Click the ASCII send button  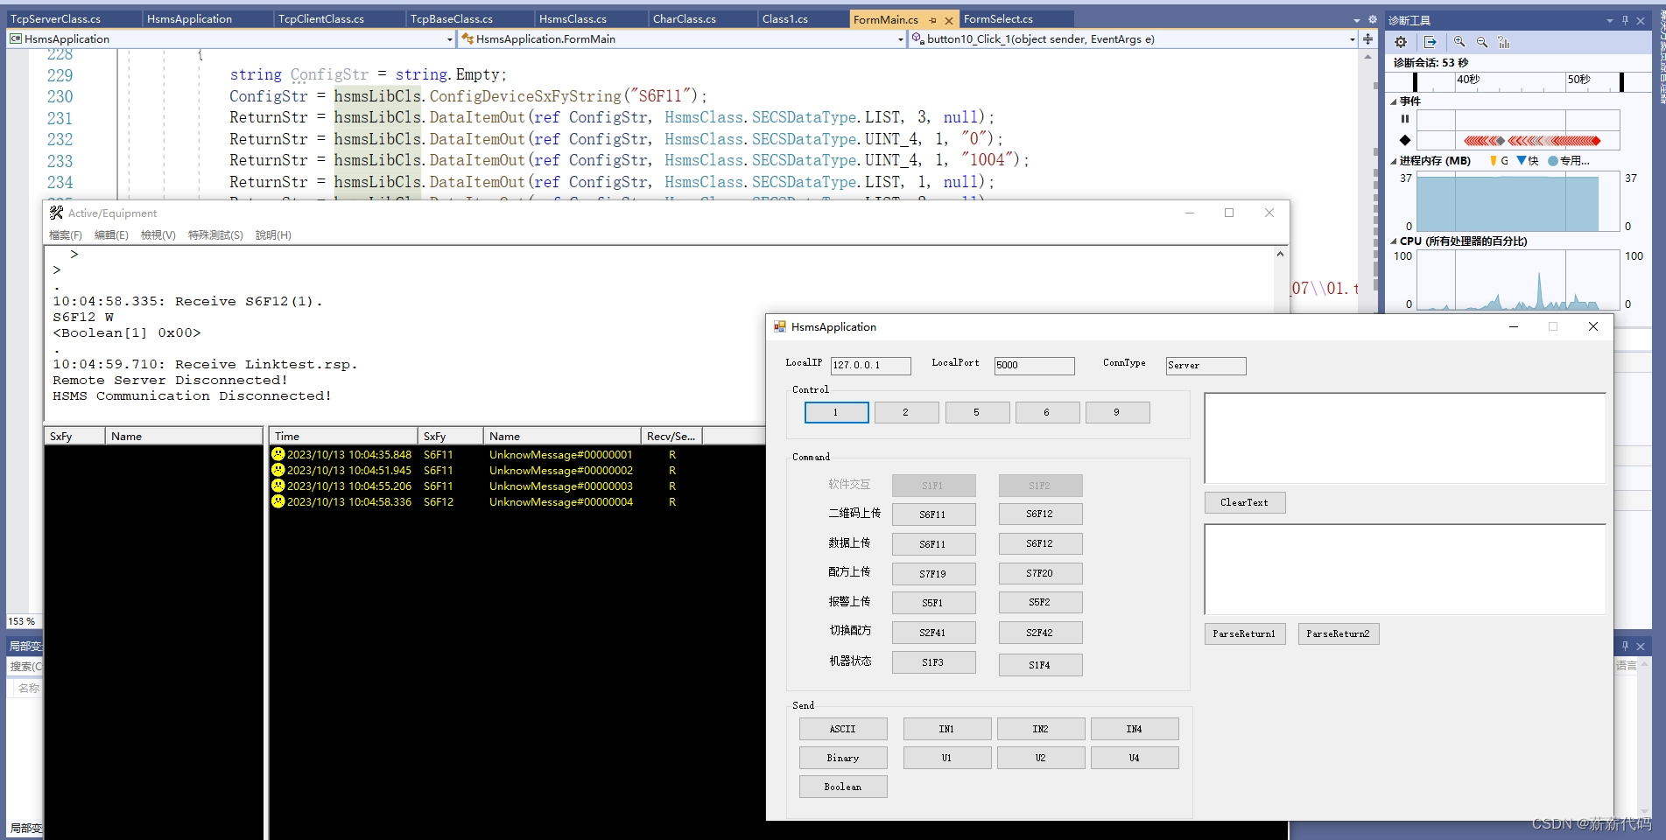coord(843,729)
